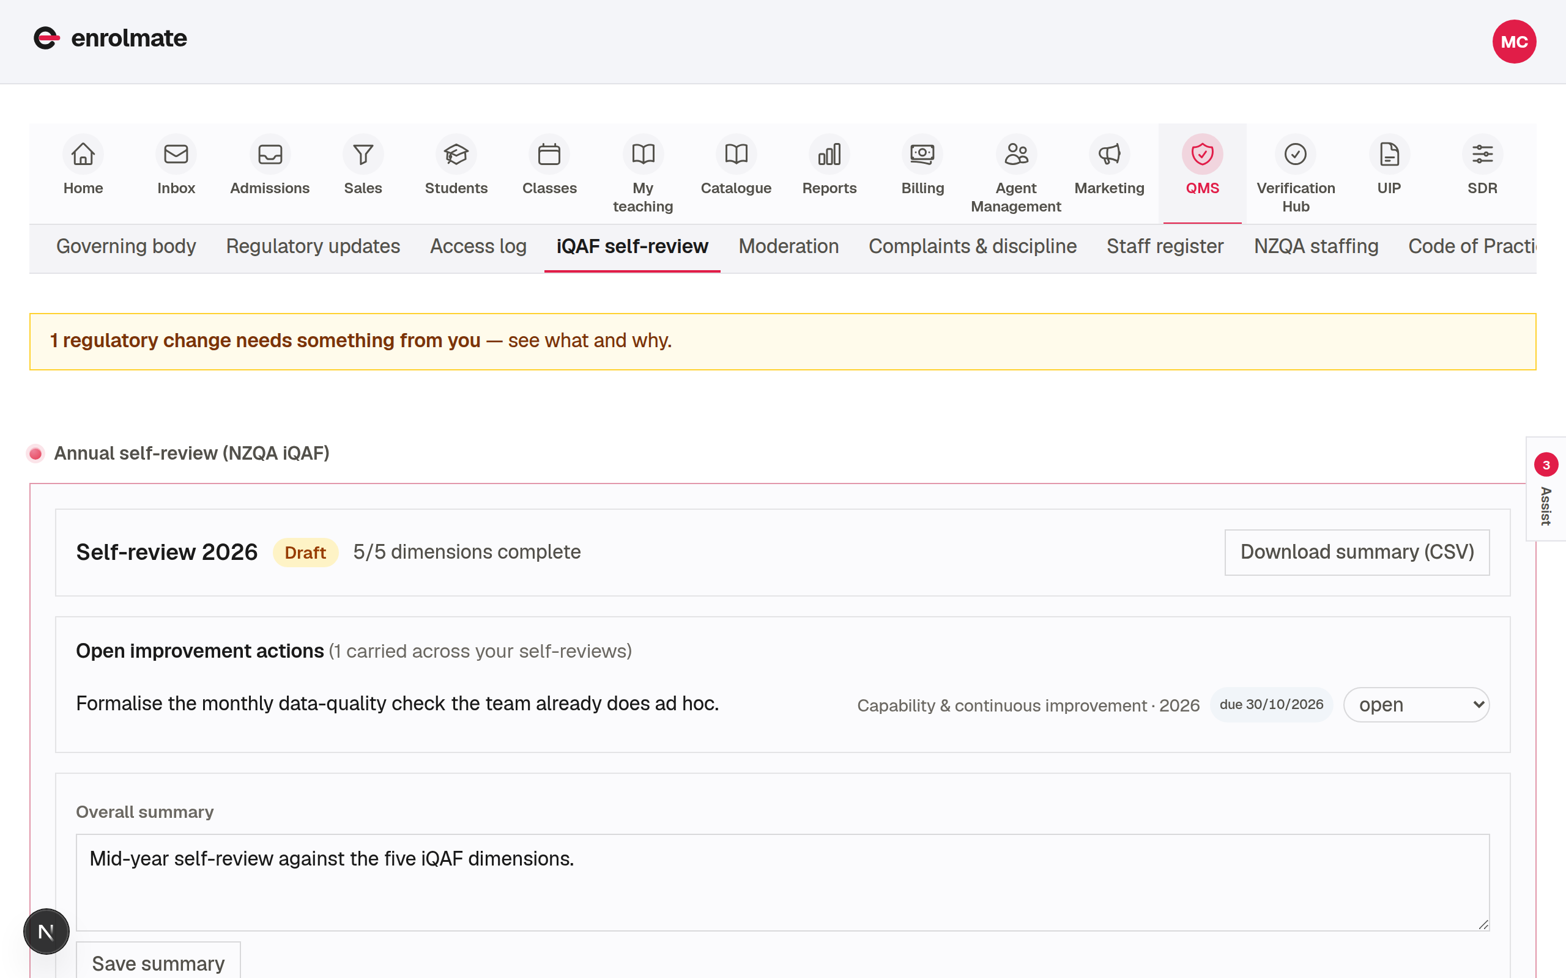Open the Agent Management people icon
Image resolution: width=1566 pixels, height=978 pixels.
[x=1016, y=154]
